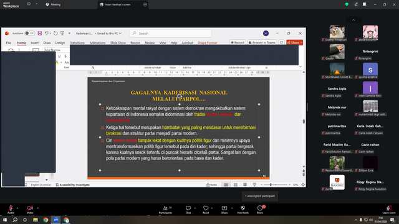The height and width of the screenshot is (224, 399).
Task: Open the Slide Show tab
Action: [x=118, y=43]
